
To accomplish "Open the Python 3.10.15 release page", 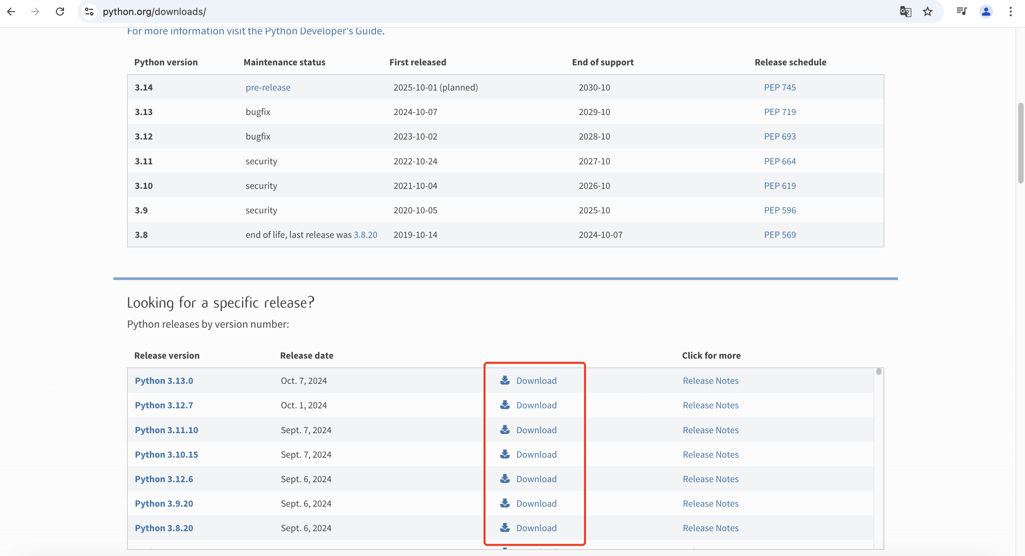I will pyautogui.click(x=166, y=455).
